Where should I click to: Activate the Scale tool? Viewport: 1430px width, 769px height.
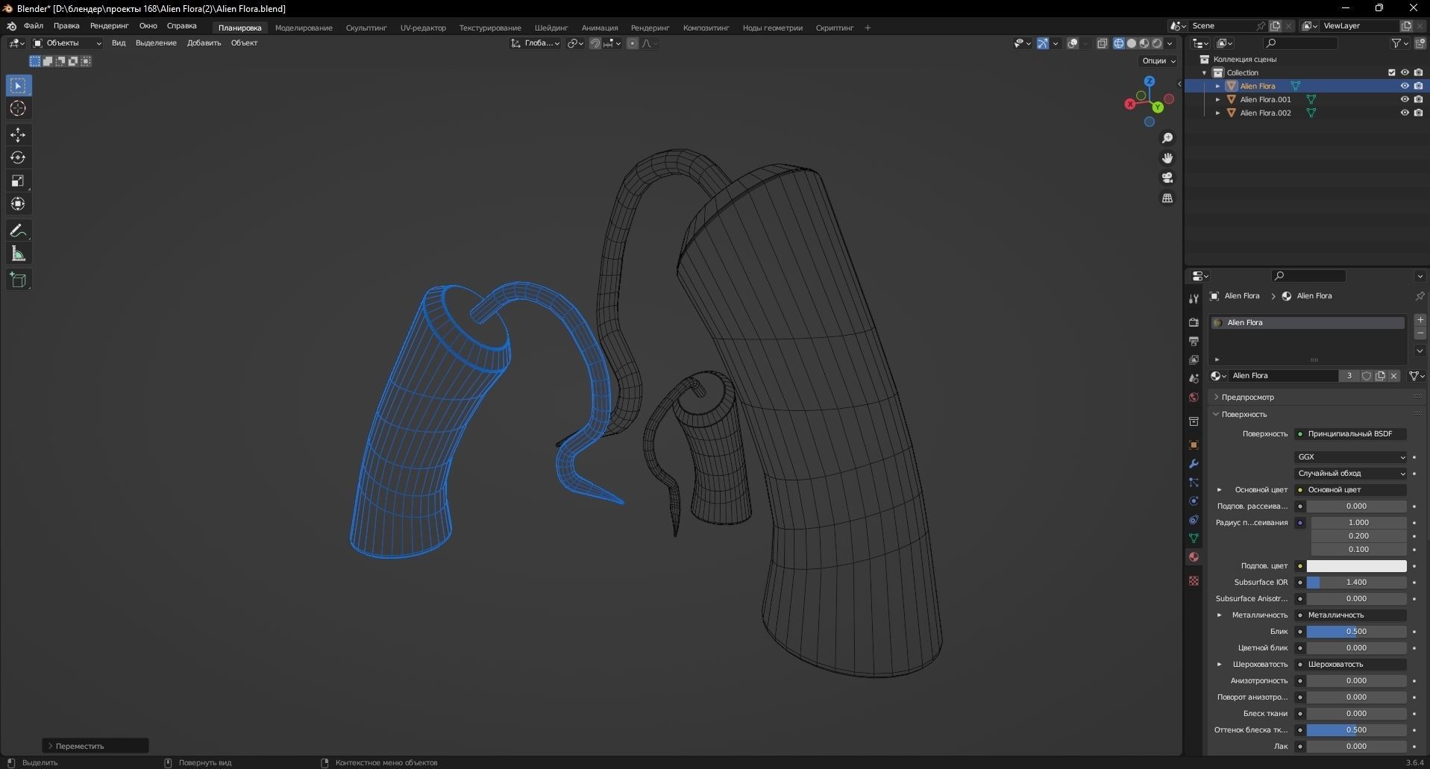click(x=18, y=181)
